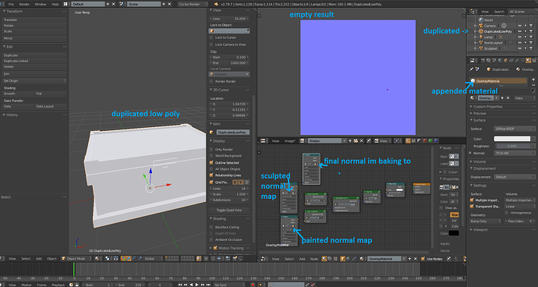Image resolution: width=538 pixels, height=287 pixels.
Task: Toggle Lock Camera to View checkbox
Action: (211, 44)
